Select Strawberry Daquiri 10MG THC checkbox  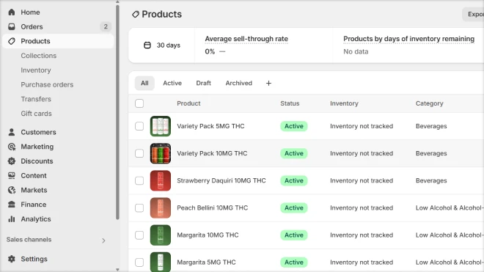point(139,180)
